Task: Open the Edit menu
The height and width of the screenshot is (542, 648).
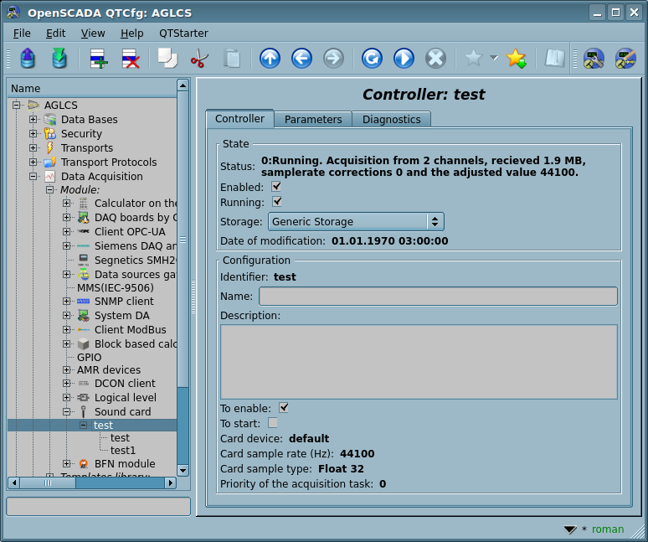Action: (55, 33)
